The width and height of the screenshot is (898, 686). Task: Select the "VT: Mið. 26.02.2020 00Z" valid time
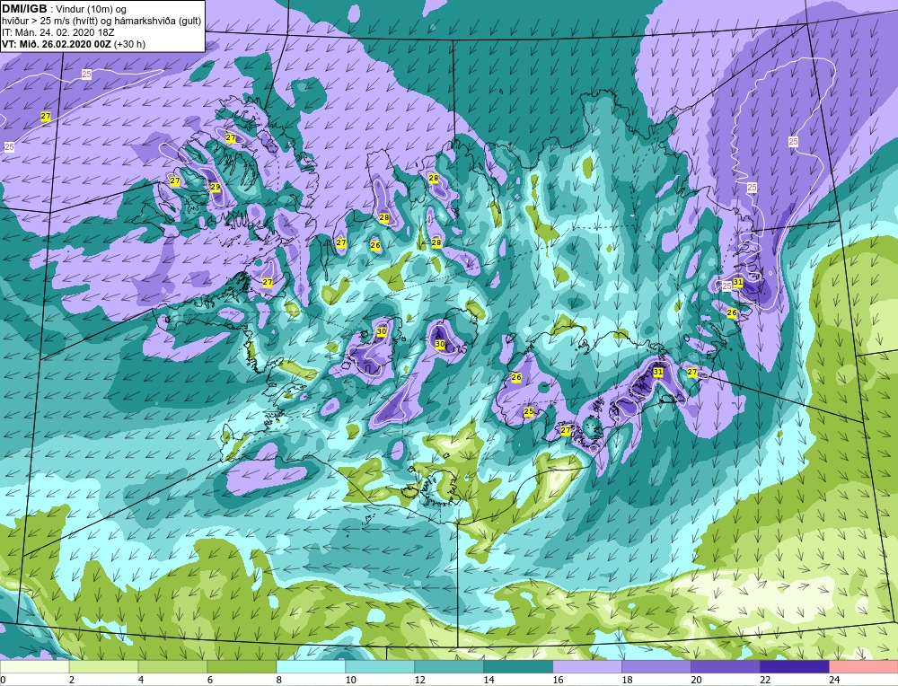click(57, 44)
